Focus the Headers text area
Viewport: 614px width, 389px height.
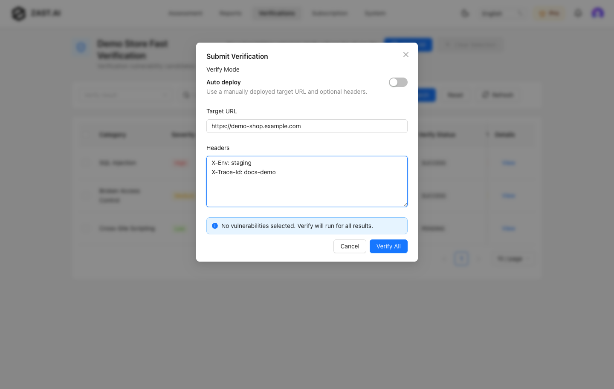[x=307, y=182]
